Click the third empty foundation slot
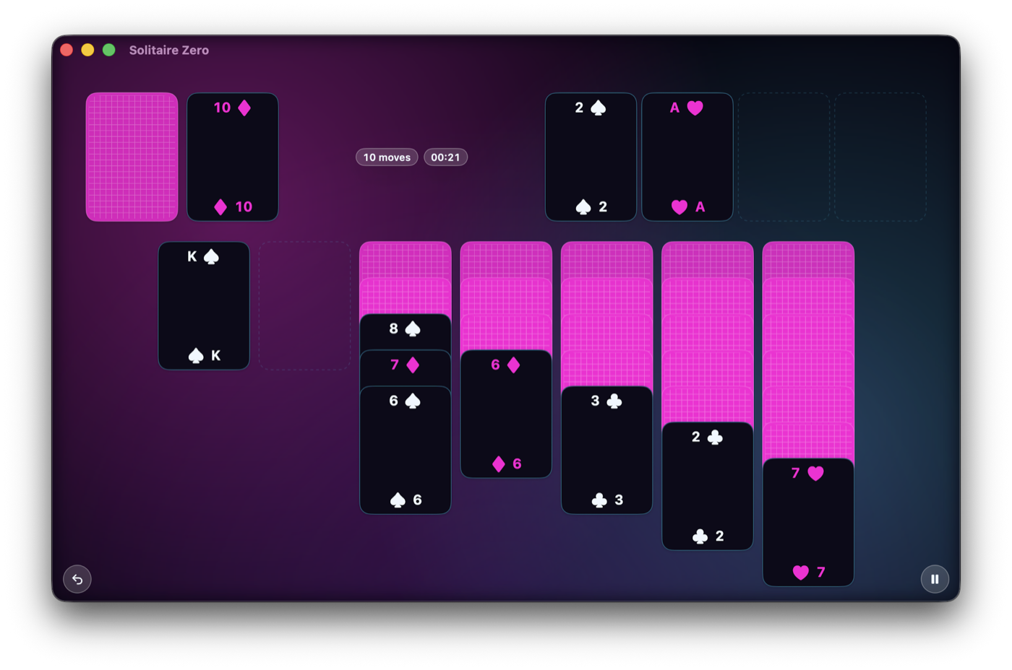 (784, 157)
